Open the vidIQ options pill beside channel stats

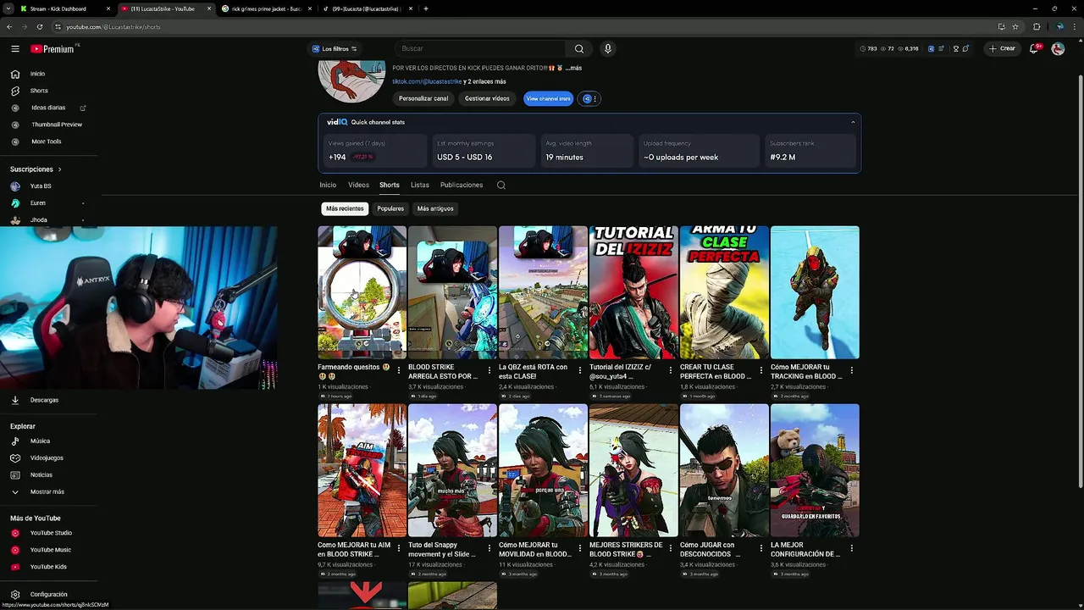[x=589, y=98]
